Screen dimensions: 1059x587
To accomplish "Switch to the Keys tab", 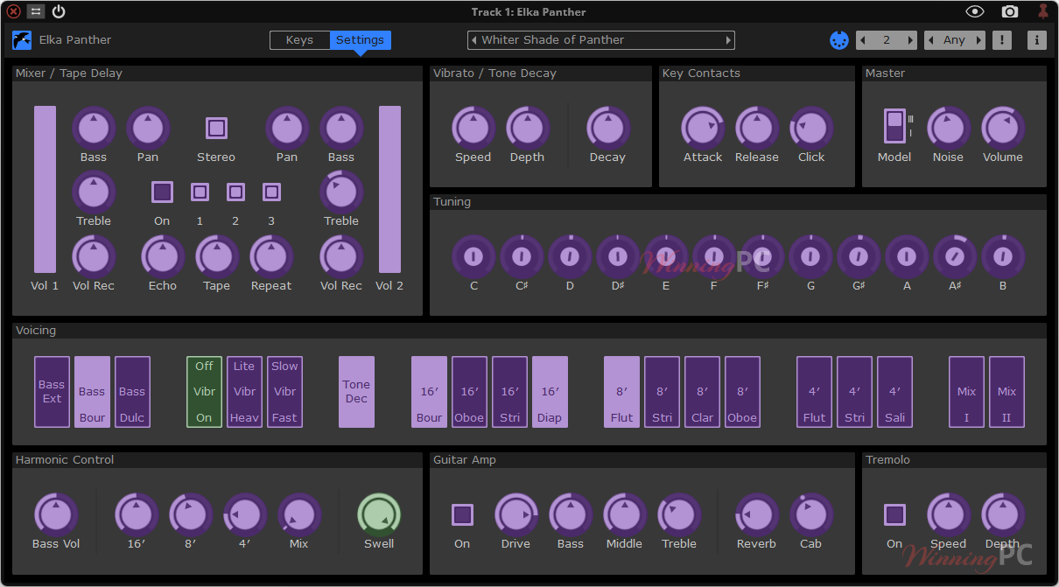I will [x=299, y=40].
